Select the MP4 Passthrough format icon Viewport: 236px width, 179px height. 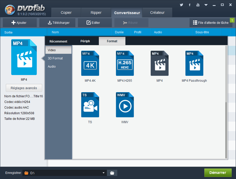[194, 63]
